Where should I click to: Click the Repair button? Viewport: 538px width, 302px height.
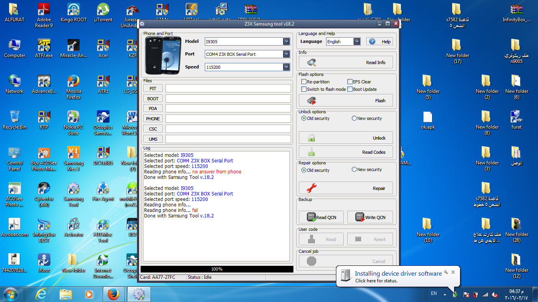coord(346,188)
